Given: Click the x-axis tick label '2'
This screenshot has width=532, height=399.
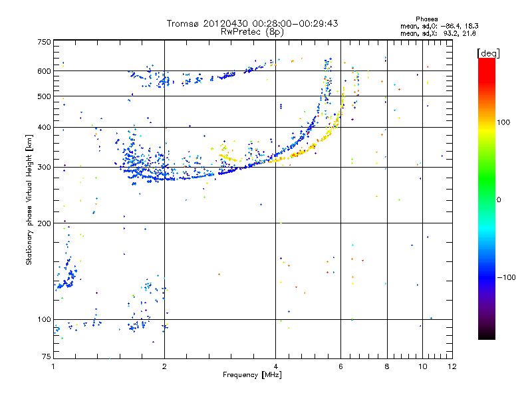Looking at the screenshot, I should click(164, 366).
